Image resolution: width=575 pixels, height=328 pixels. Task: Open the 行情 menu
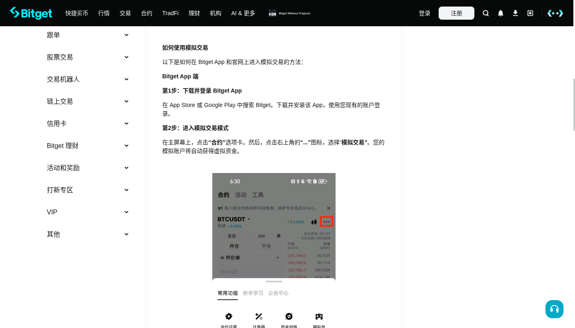[x=104, y=13]
